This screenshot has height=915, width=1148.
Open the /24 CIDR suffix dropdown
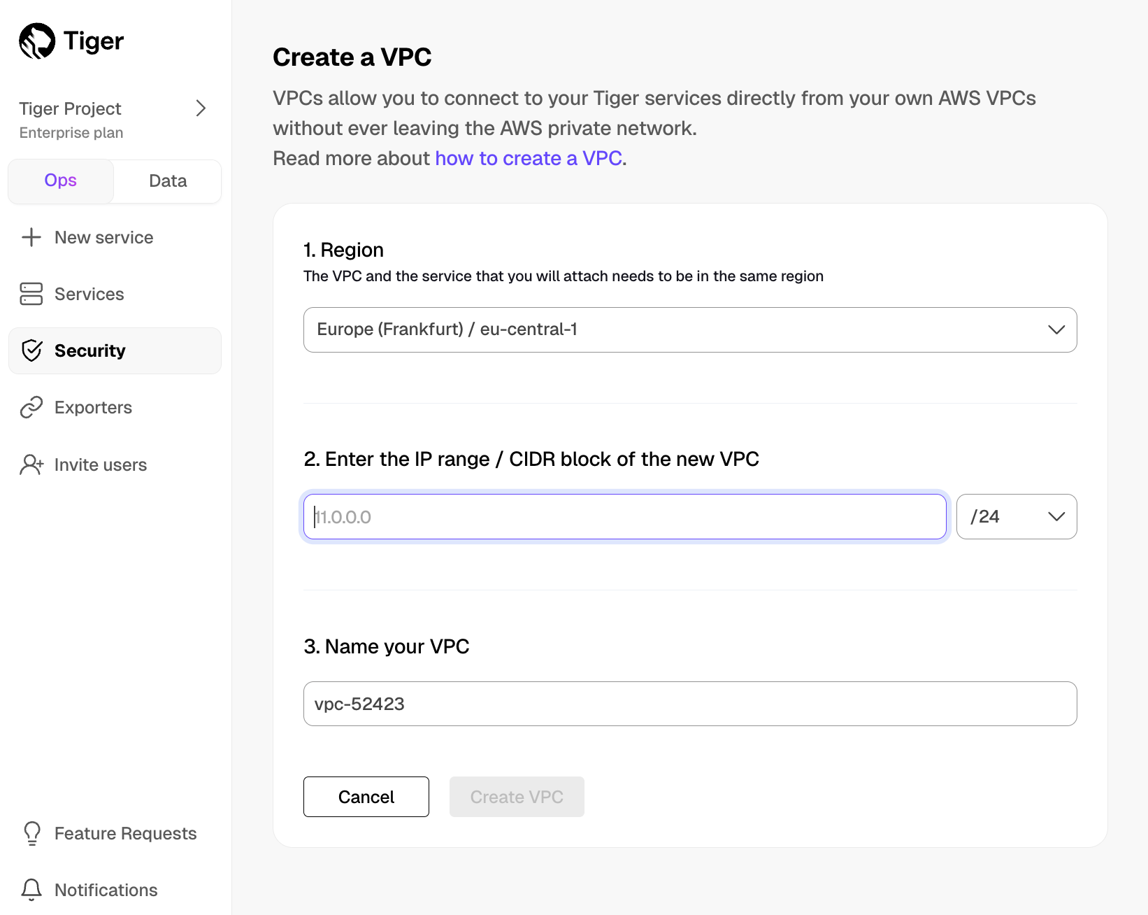click(1016, 516)
